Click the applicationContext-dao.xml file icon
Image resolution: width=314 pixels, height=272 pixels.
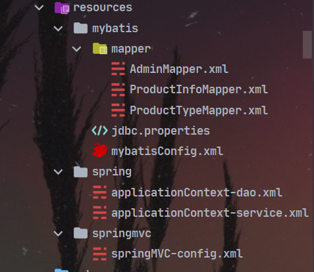coord(99,192)
